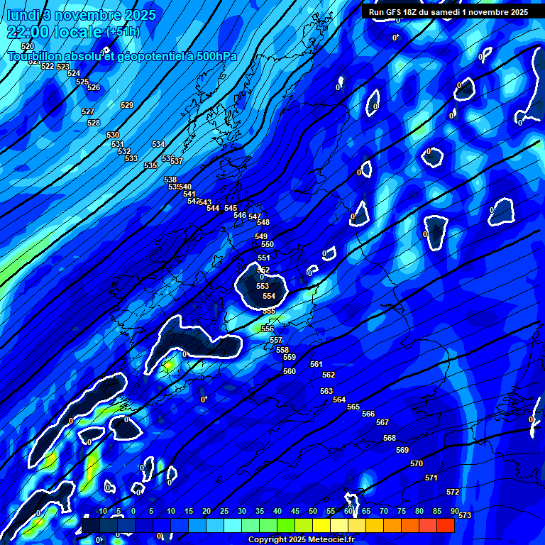Screen dimensions: 545x545
Task: Click the 529 contour label
Action: (x=127, y=105)
